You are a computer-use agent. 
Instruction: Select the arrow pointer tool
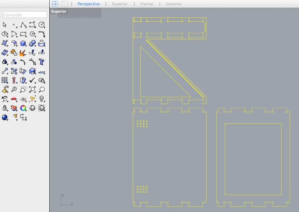[x=4, y=25]
